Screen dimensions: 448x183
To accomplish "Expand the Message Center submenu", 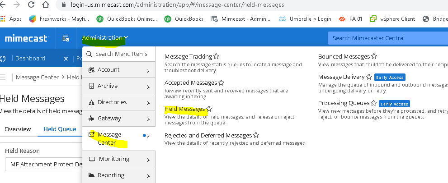I will pyautogui.click(x=119, y=138).
